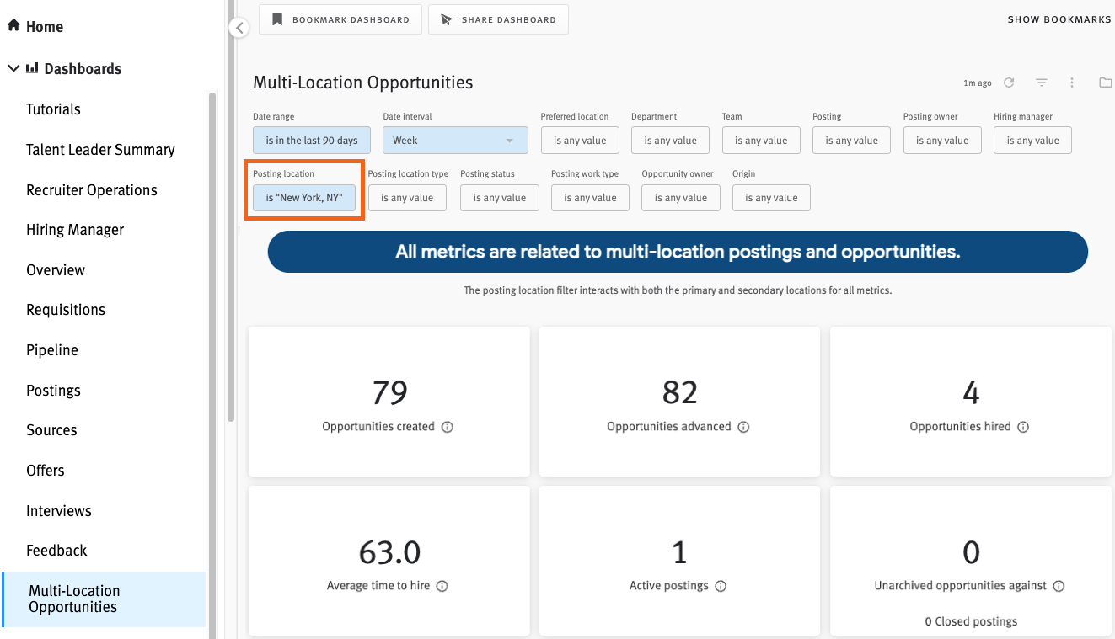Select Recruiter Operations in sidebar

coord(92,190)
